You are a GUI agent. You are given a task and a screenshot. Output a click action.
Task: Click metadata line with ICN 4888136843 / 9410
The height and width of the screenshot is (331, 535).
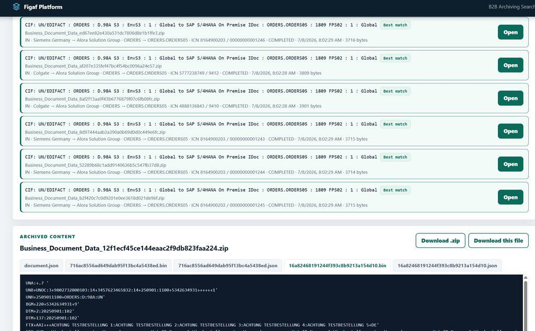coord(173,106)
